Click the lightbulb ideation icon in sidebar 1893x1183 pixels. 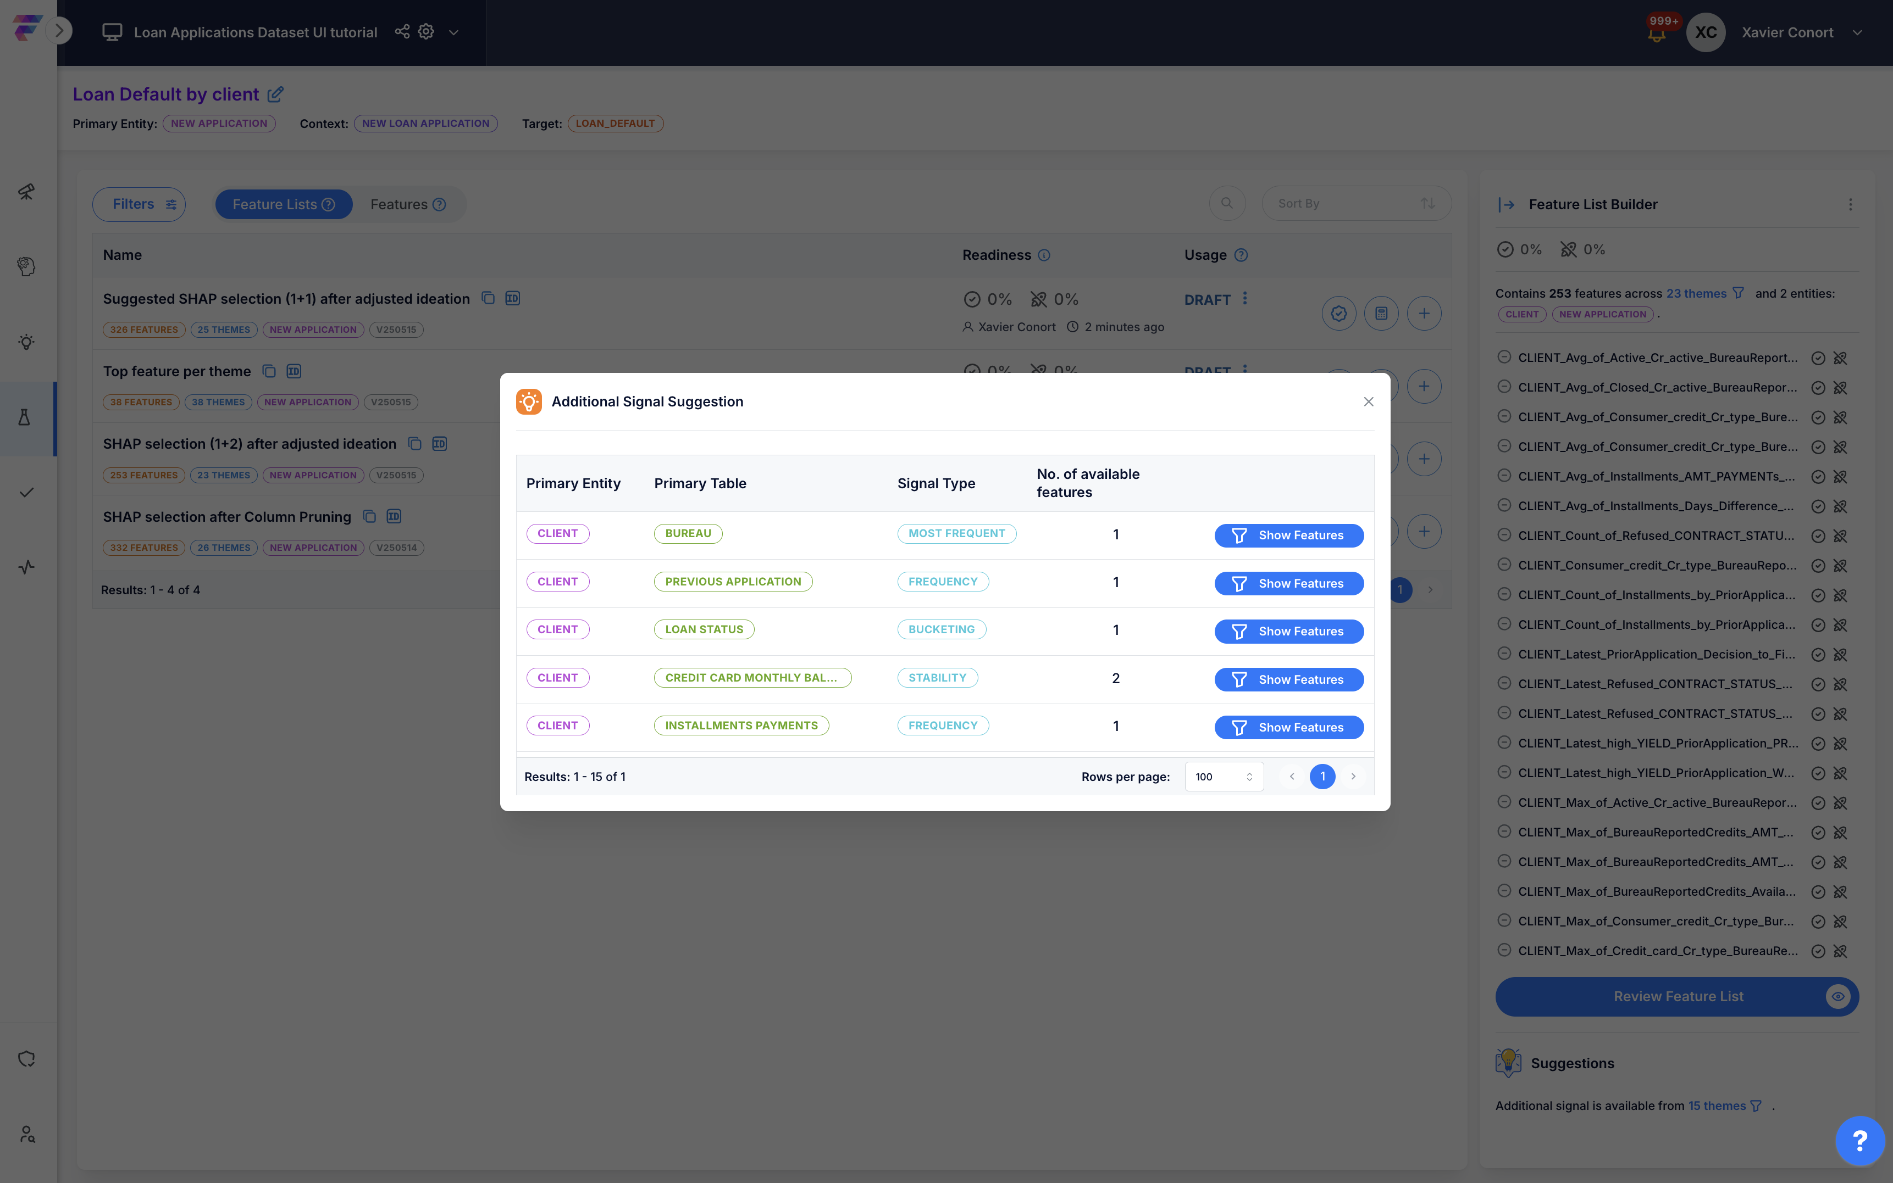click(x=26, y=342)
